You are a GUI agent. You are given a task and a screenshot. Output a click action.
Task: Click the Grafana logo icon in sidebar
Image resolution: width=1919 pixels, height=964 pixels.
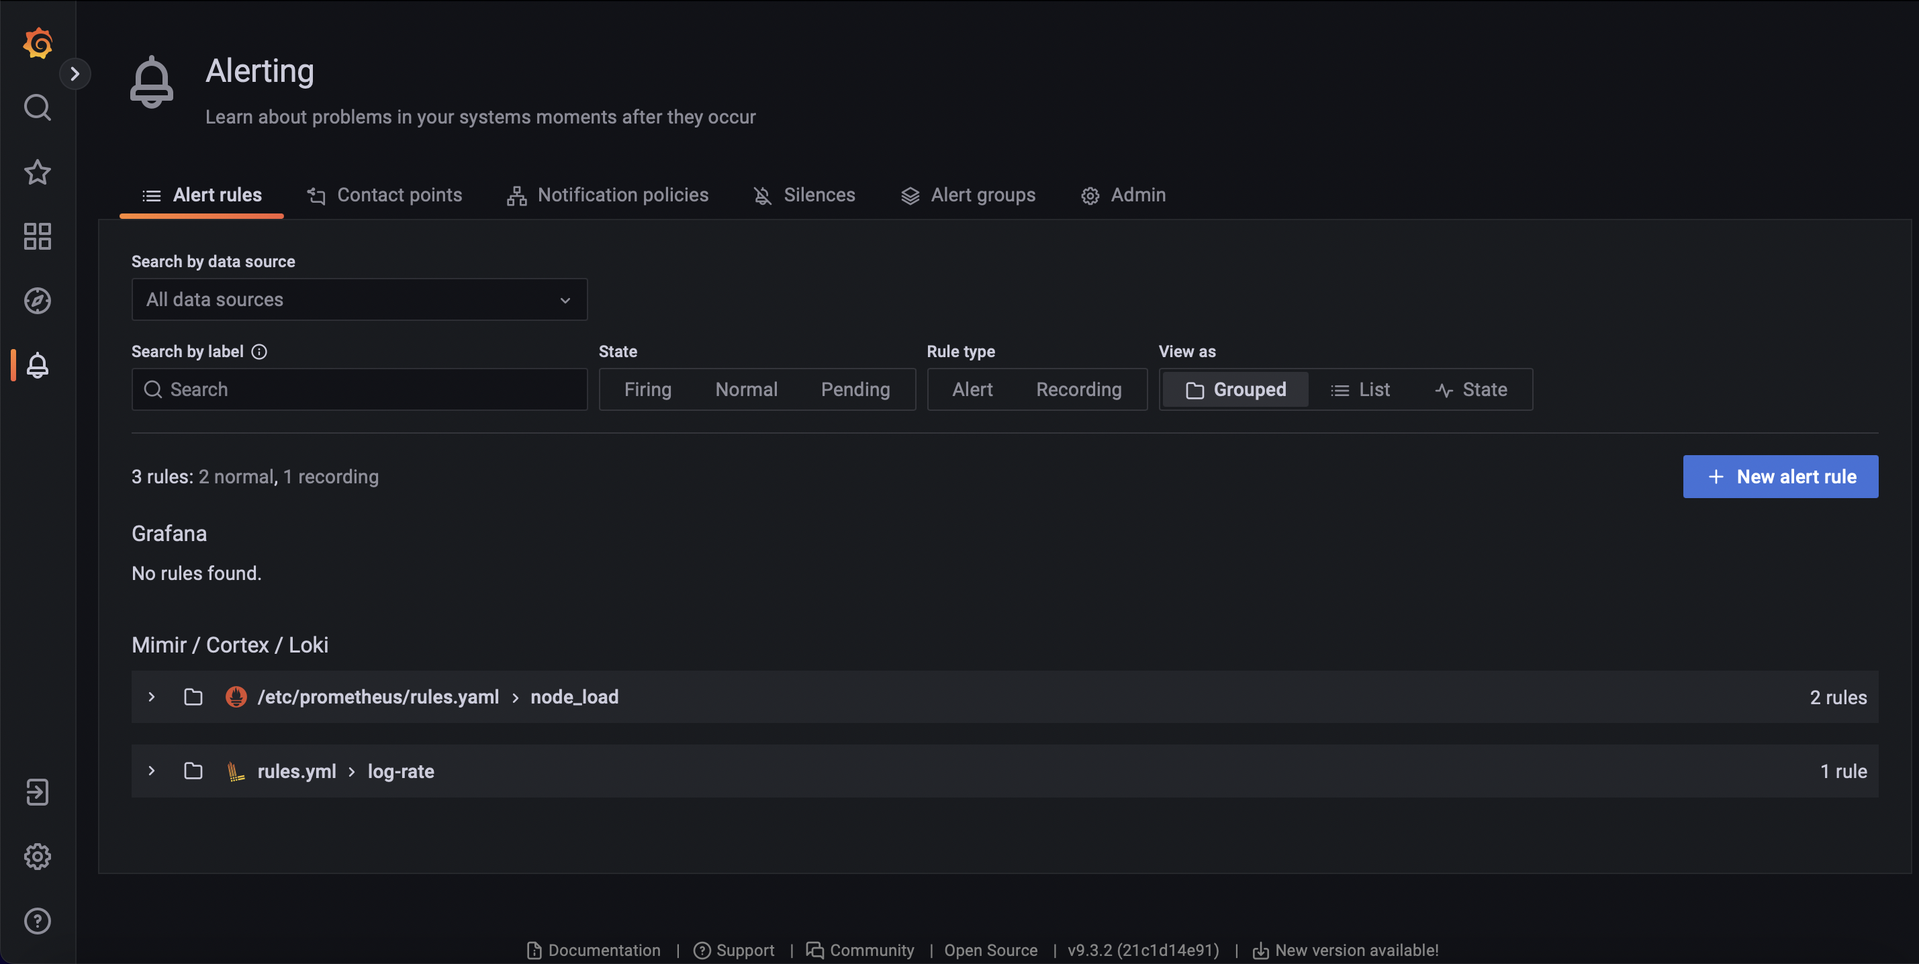pyautogui.click(x=37, y=37)
